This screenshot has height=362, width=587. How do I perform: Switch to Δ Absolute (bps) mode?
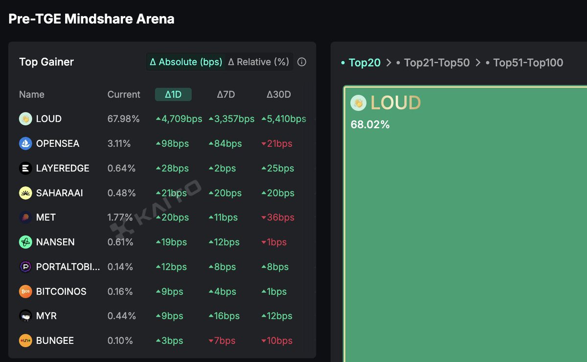(x=186, y=62)
